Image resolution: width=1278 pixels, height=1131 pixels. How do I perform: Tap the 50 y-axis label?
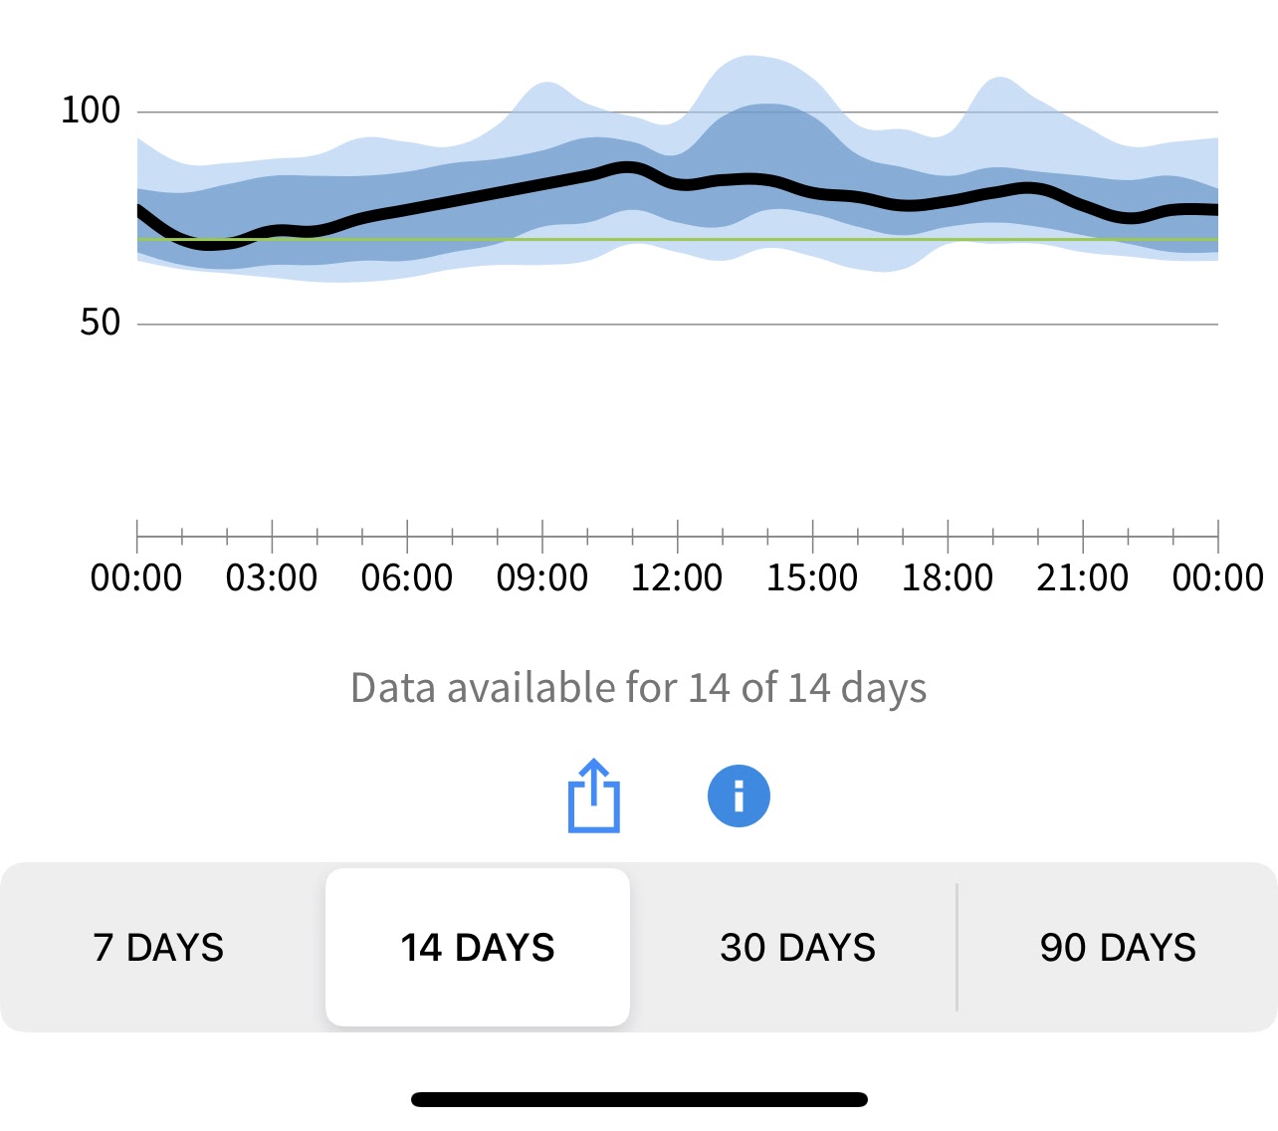[x=100, y=323]
